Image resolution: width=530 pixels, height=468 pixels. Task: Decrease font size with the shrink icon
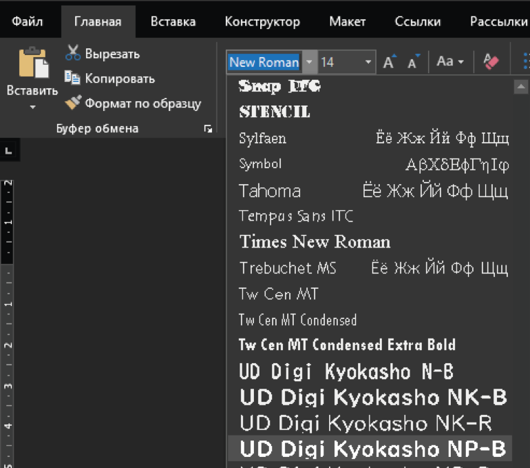tap(414, 62)
